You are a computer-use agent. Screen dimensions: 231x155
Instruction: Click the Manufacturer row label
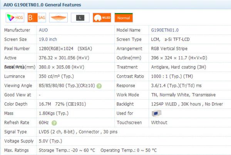[17, 30]
